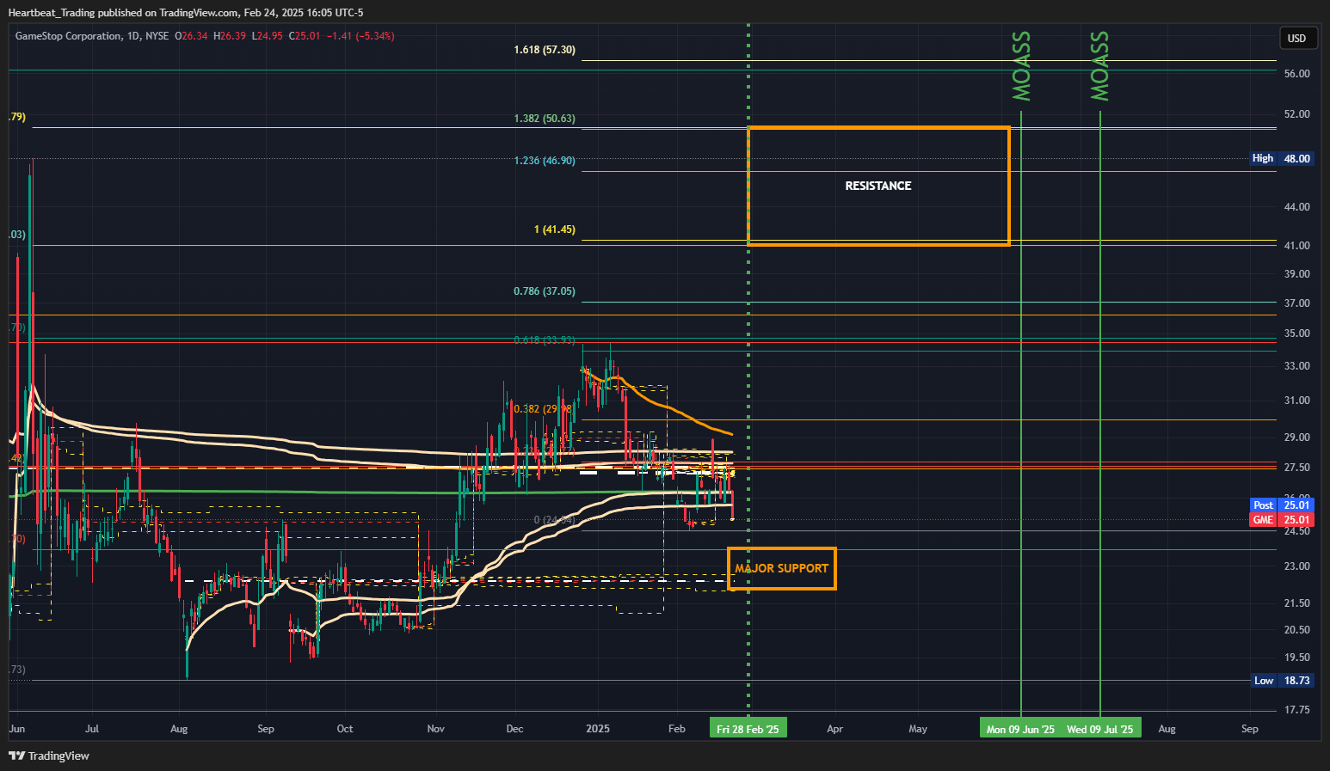Click the 2025 label on time axis

click(597, 729)
